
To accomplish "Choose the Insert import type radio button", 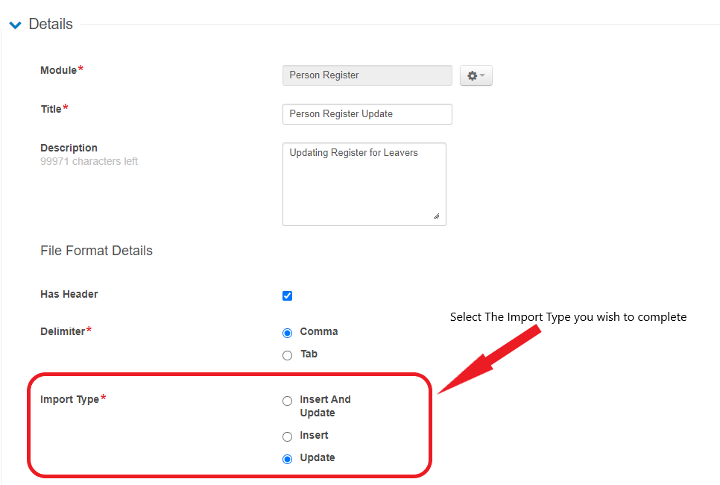I will click(x=288, y=436).
